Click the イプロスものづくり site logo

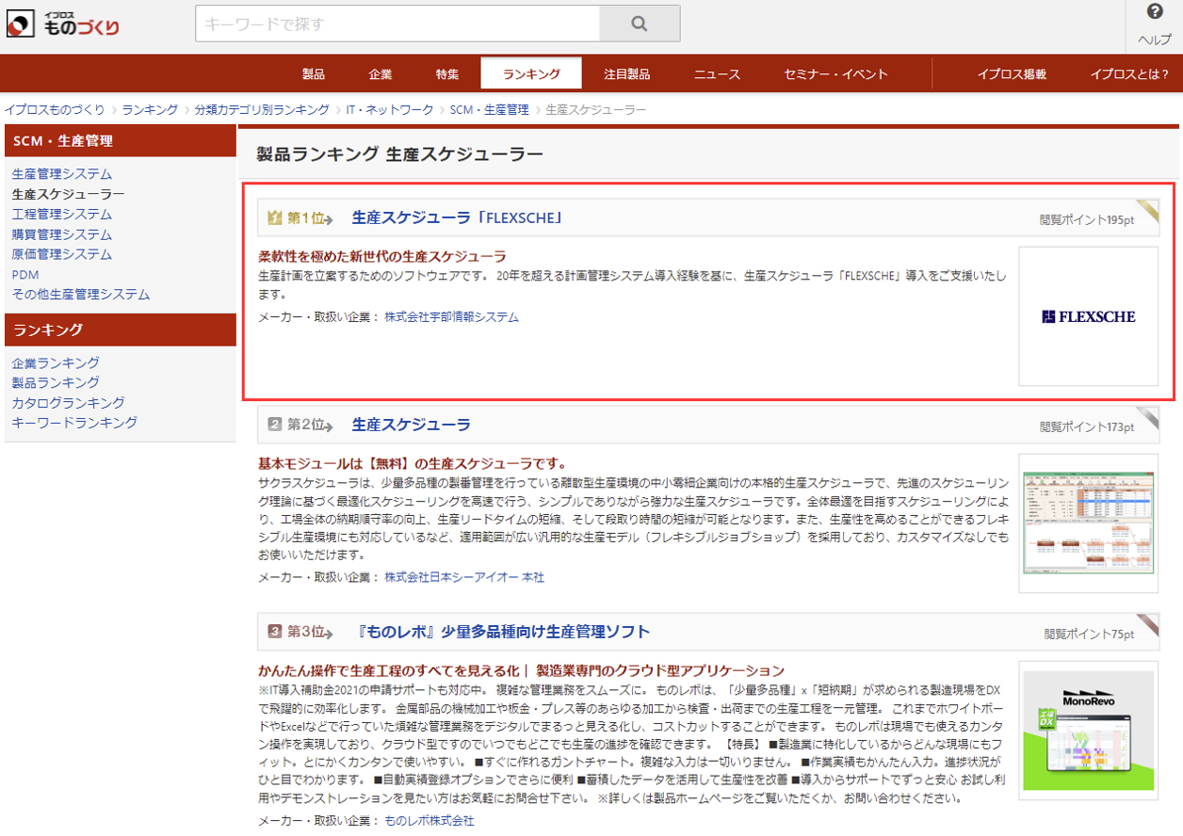pyautogui.click(x=63, y=24)
